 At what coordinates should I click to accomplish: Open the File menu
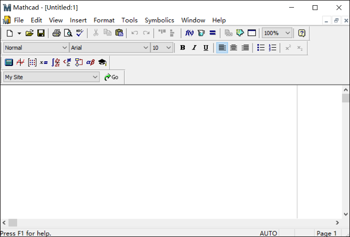[x=19, y=20]
